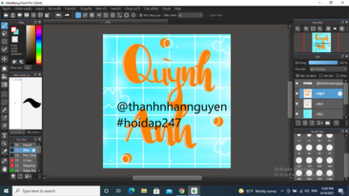Click the rainbow hue bar
The height and width of the screenshot is (196, 349).
click(x=39, y=45)
